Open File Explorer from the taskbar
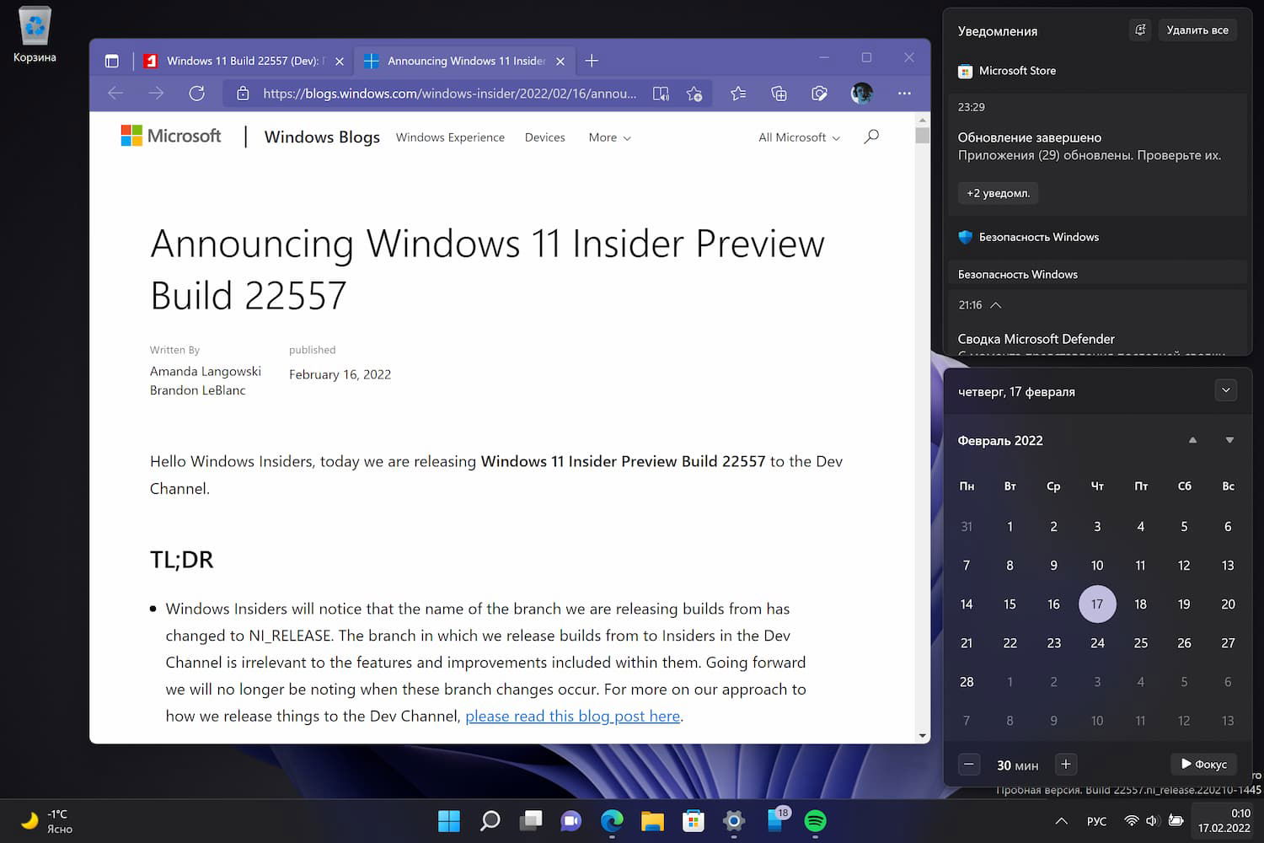The width and height of the screenshot is (1264, 843). tap(652, 820)
